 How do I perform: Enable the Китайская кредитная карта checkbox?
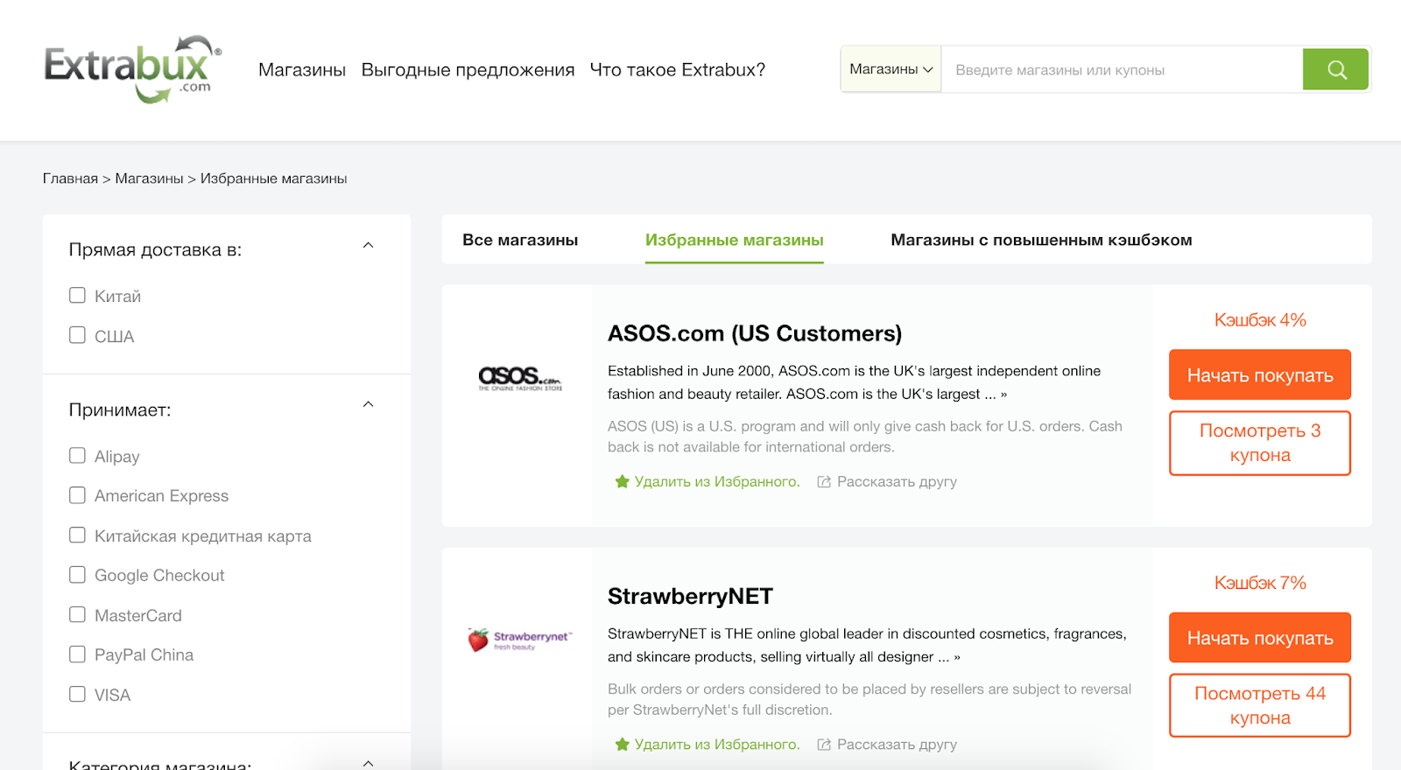click(77, 535)
